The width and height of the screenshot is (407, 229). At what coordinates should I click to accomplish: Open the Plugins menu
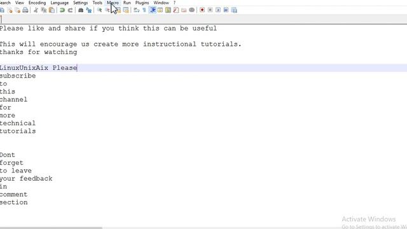point(142,3)
